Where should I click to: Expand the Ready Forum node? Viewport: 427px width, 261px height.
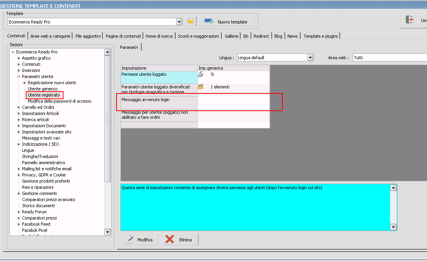[18, 212]
